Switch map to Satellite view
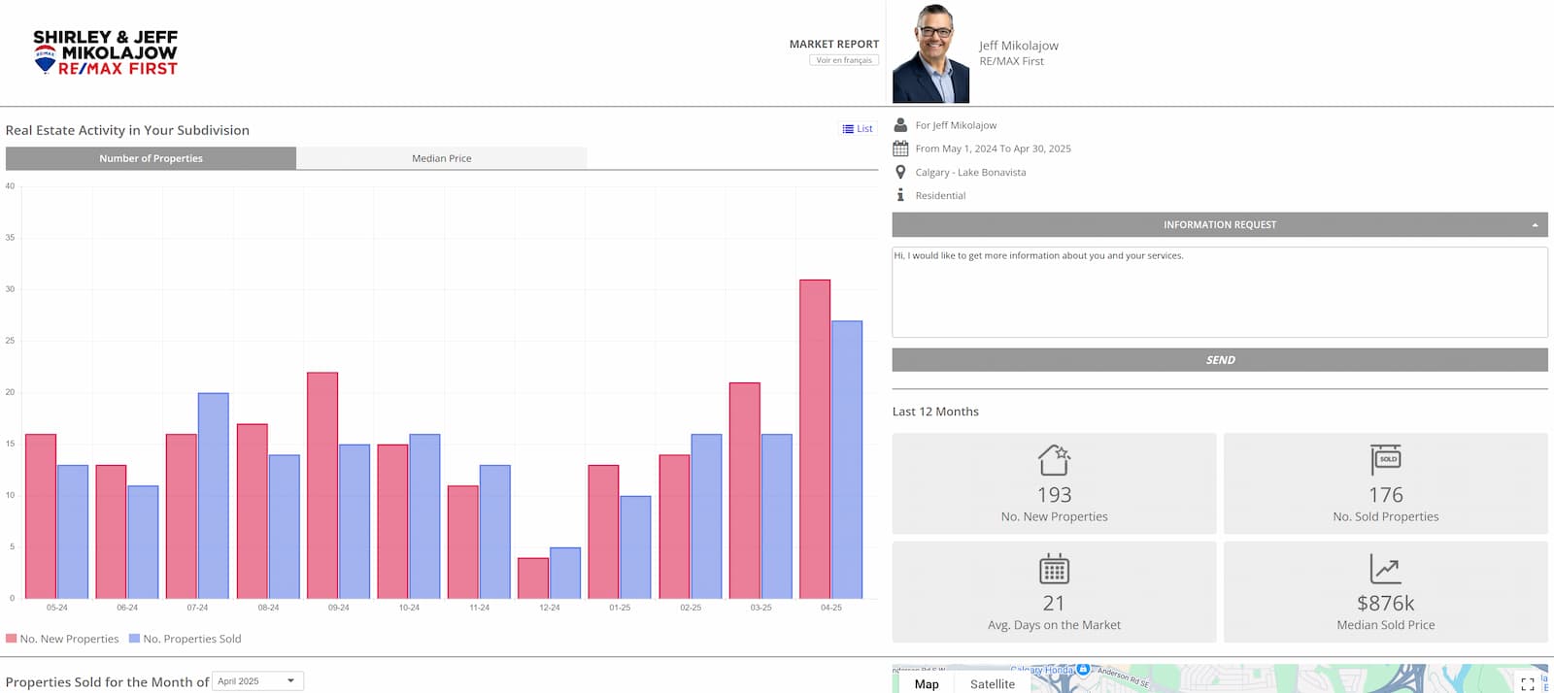 click(992, 683)
